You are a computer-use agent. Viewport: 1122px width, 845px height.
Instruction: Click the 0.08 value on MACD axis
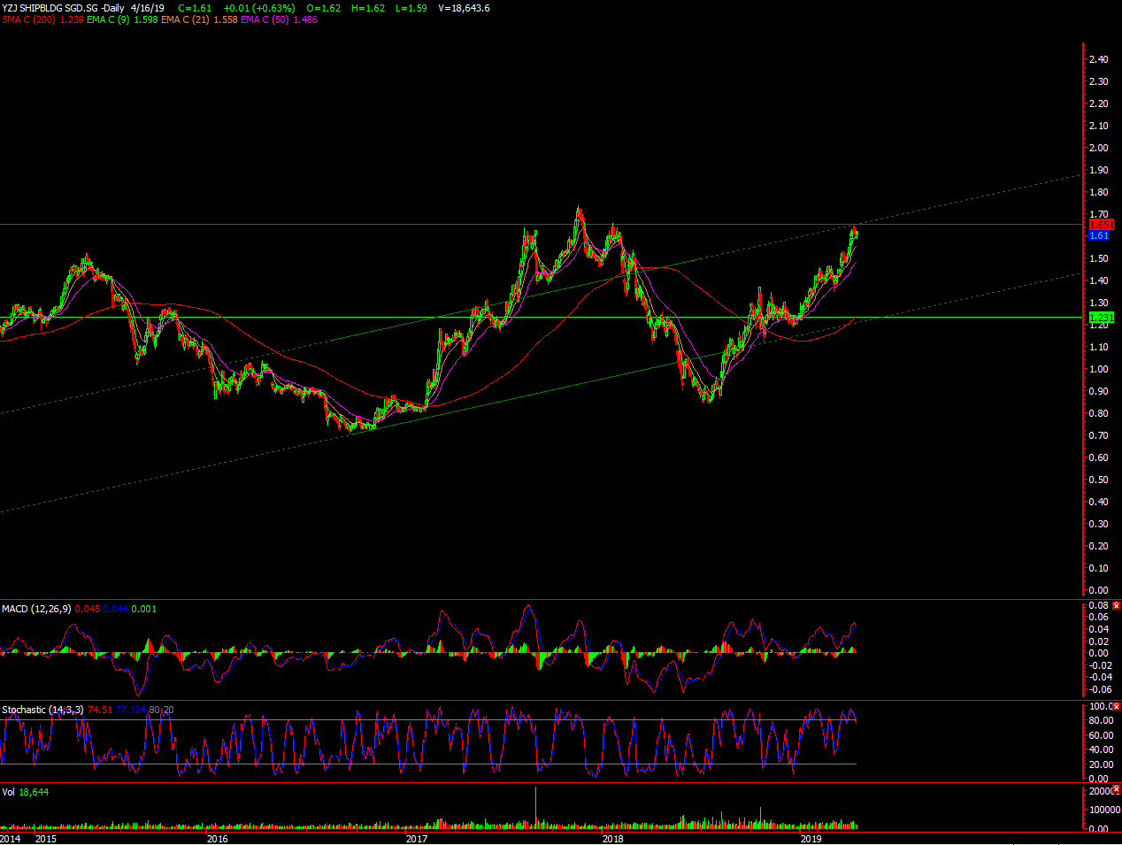click(1098, 606)
